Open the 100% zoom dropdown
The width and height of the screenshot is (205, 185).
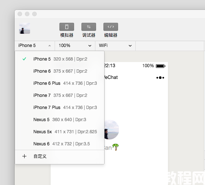pos(75,46)
